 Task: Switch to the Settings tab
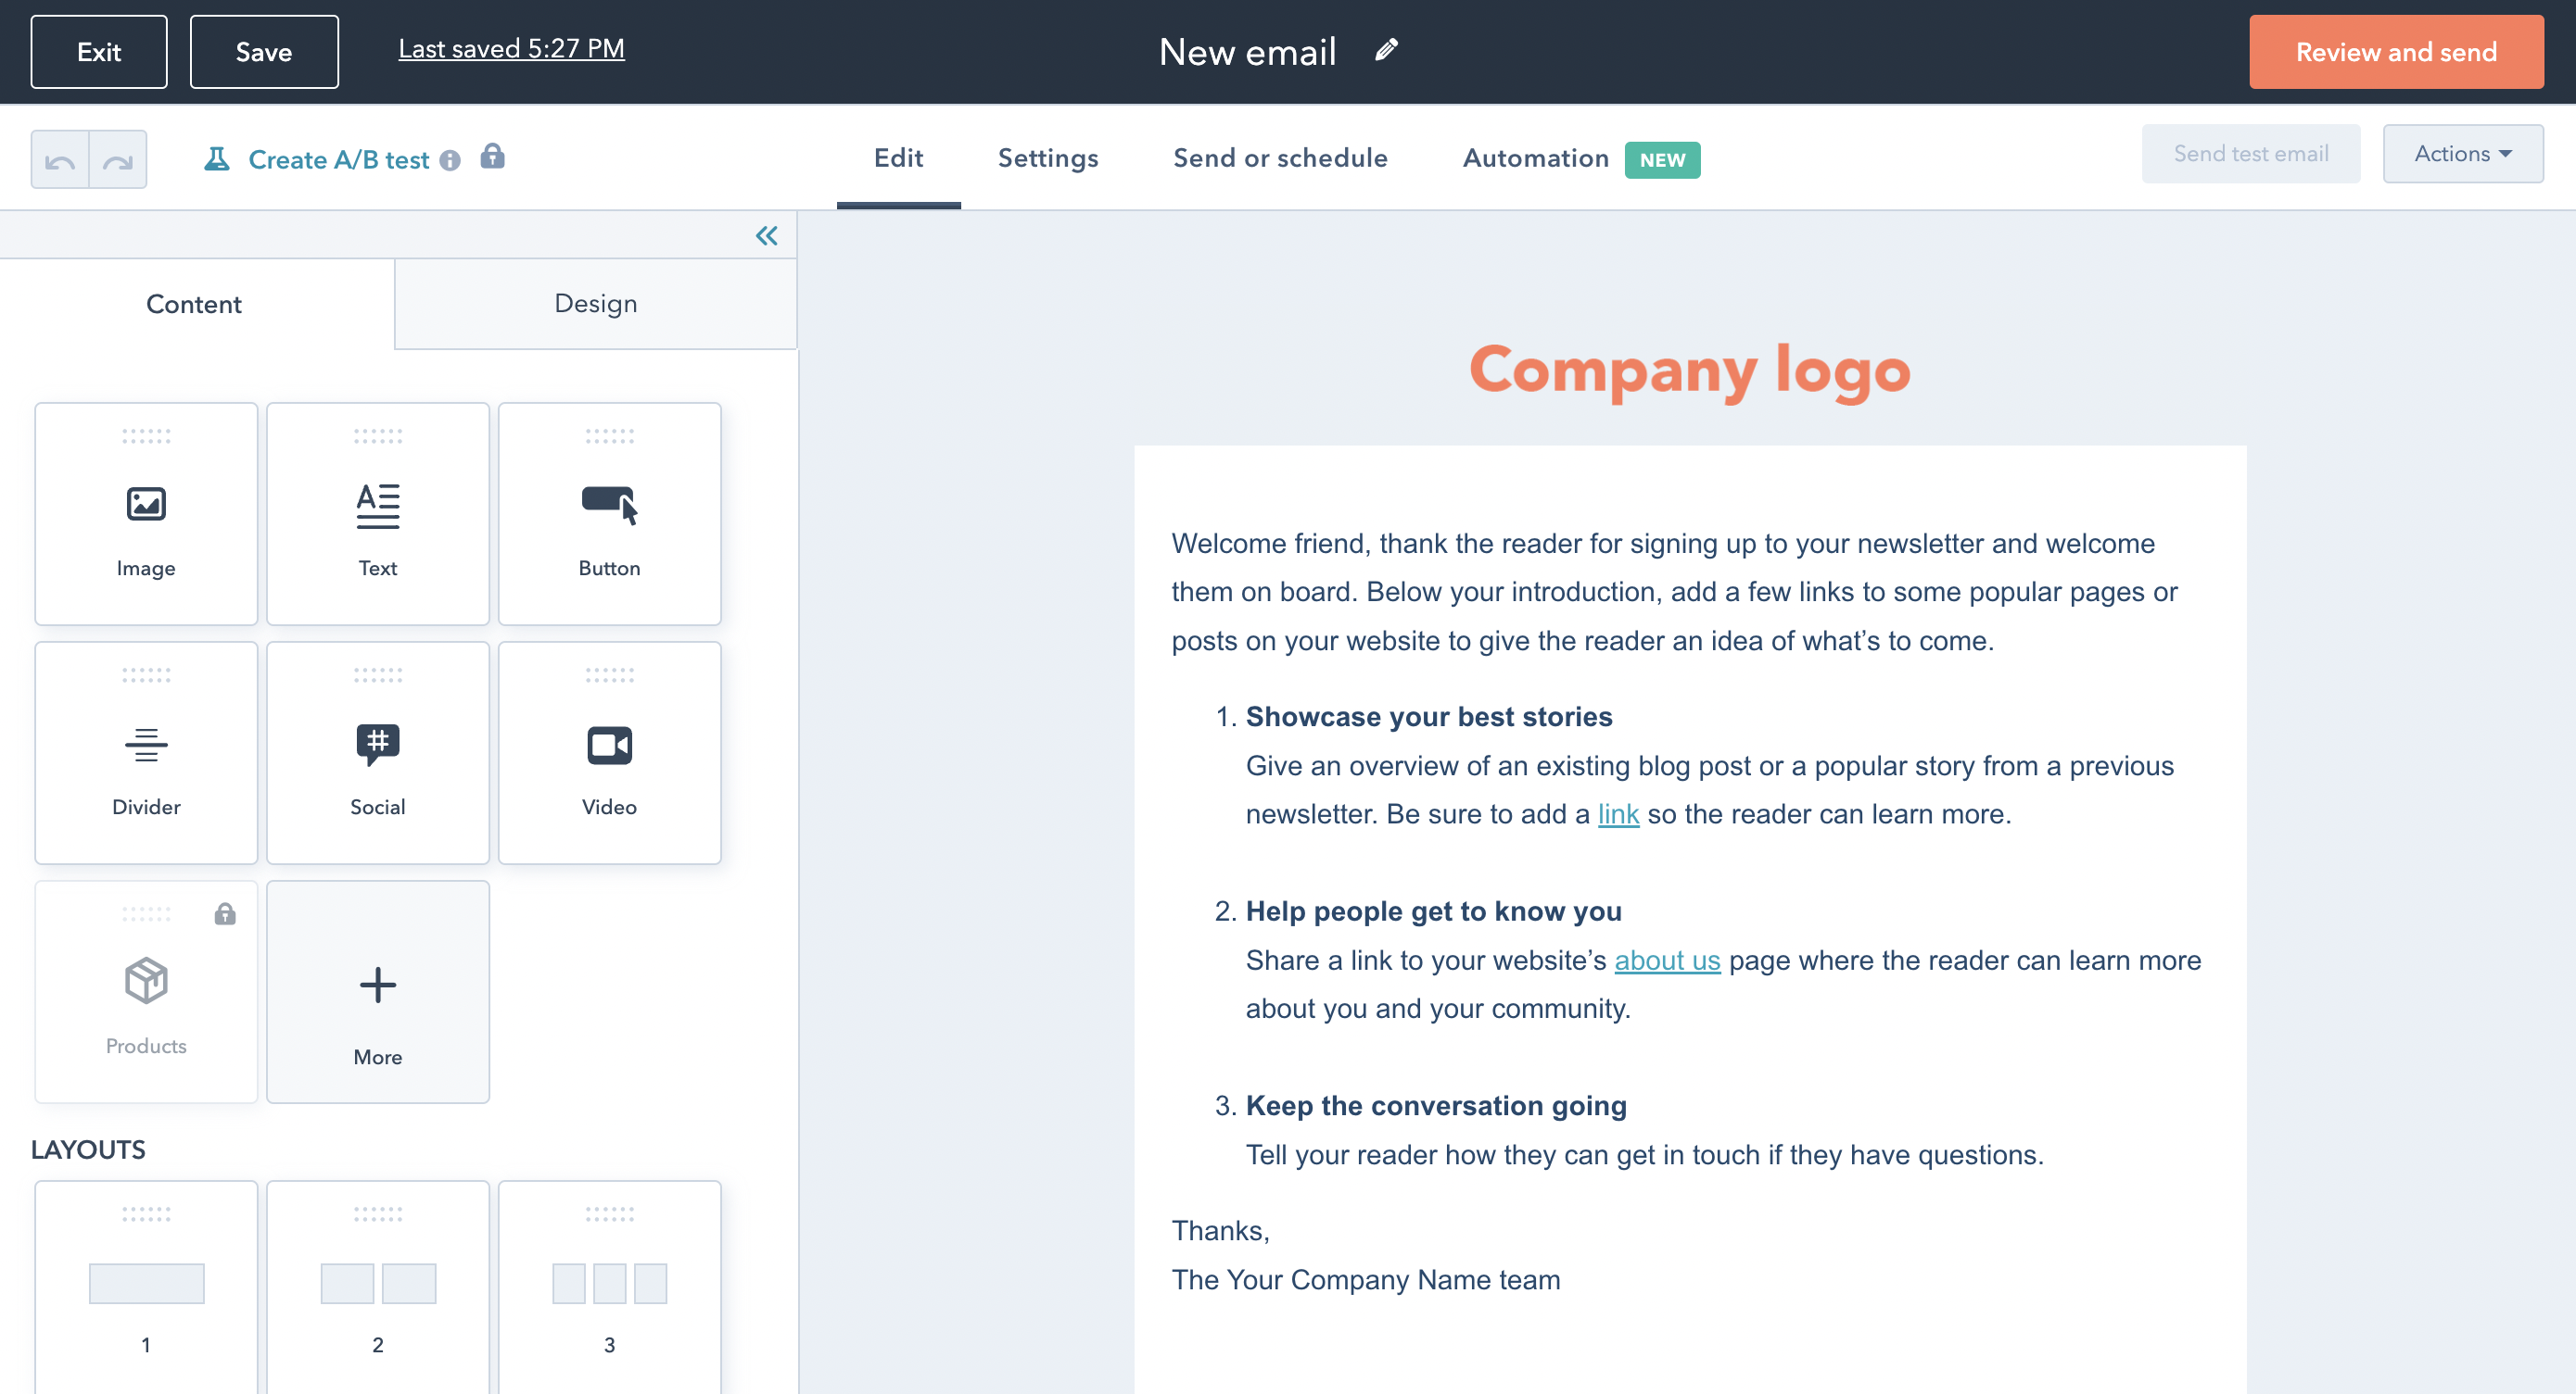pyautogui.click(x=1049, y=158)
